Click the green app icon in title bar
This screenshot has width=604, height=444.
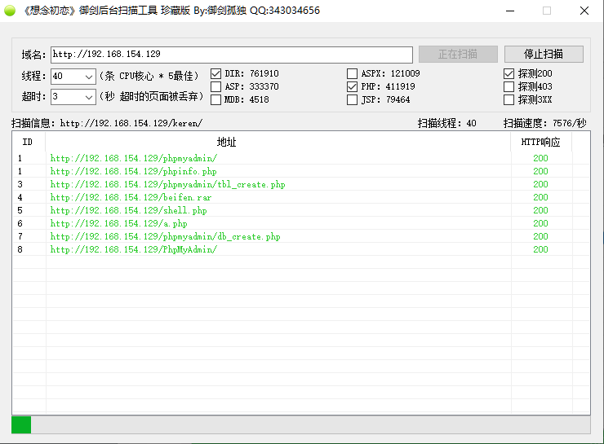(10, 11)
